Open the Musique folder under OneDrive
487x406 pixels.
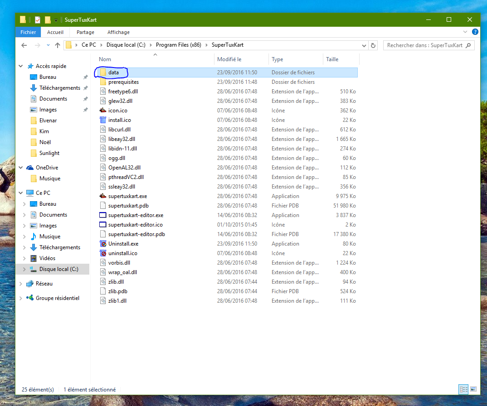tap(50, 179)
